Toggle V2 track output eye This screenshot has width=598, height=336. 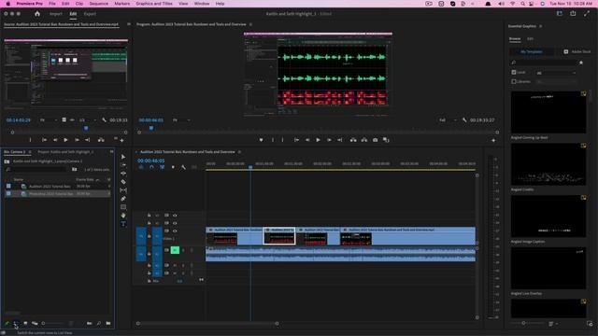click(175, 223)
